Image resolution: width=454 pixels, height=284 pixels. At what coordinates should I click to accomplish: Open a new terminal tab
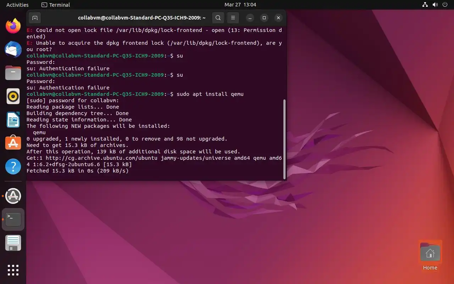35,18
